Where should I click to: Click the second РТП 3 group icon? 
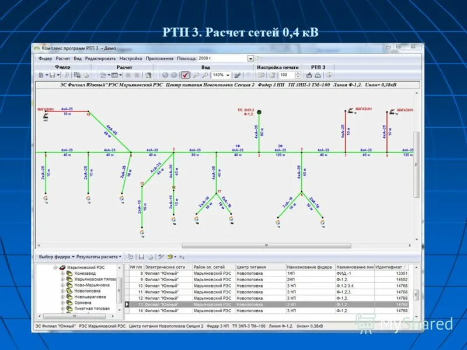tap(318, 75)
